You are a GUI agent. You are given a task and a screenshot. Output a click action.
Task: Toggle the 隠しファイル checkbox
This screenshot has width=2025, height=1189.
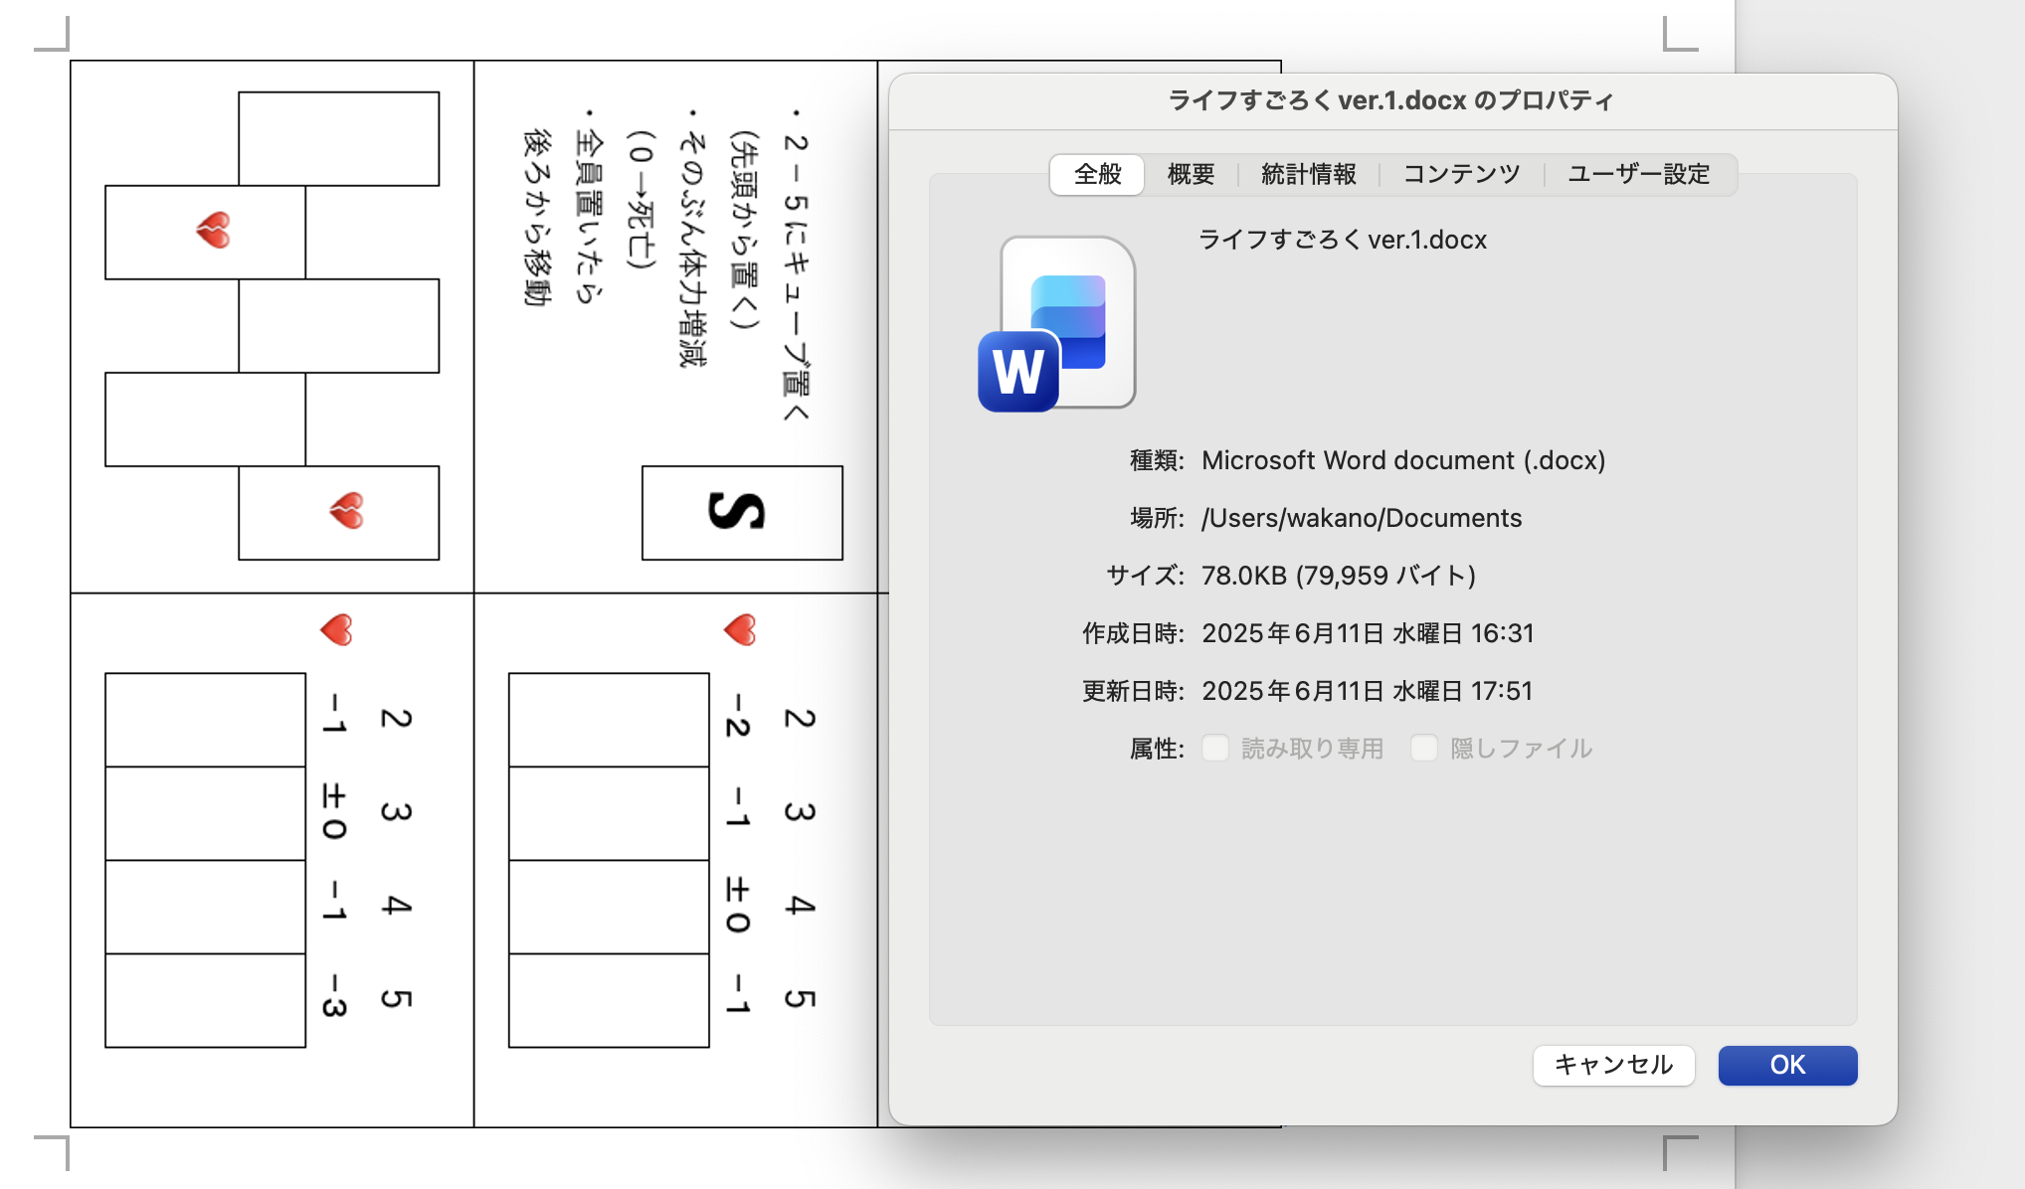pos(1424,748)
